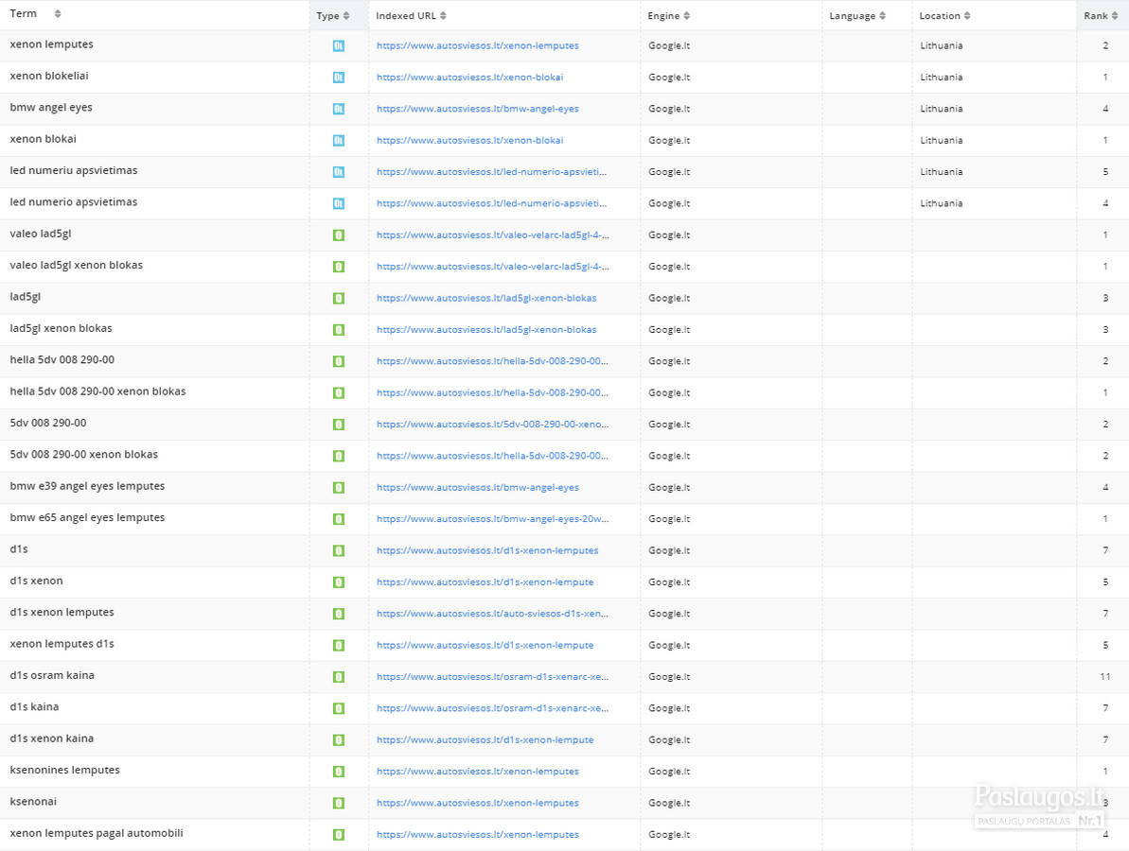The height and width of the screenshot is (851, 1129).
Task: Click type icon for led numeriu apsvietimas row
Action: pos(339,172)
